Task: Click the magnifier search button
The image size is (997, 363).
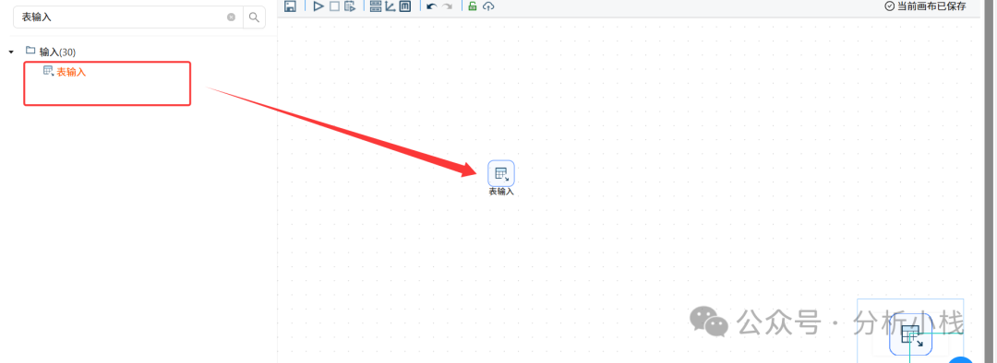Action: point(254,18)
